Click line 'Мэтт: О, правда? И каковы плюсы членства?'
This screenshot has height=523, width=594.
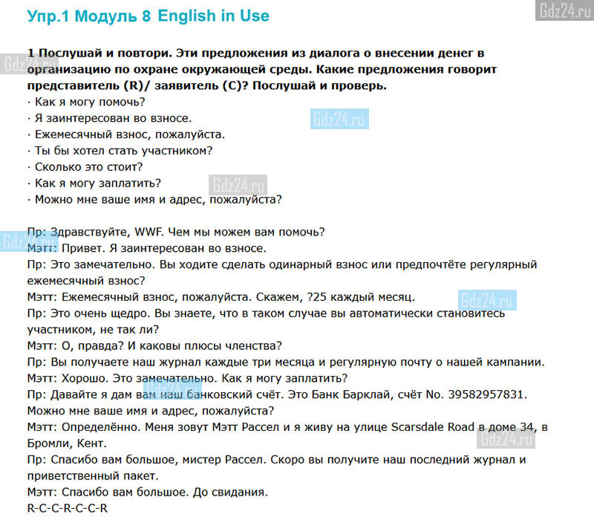[154, 346]
